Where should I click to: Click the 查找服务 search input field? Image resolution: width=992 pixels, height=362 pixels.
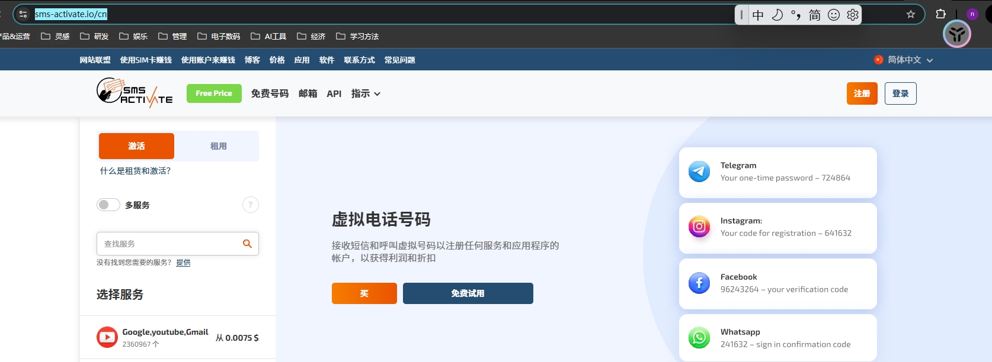coord(169,244)
